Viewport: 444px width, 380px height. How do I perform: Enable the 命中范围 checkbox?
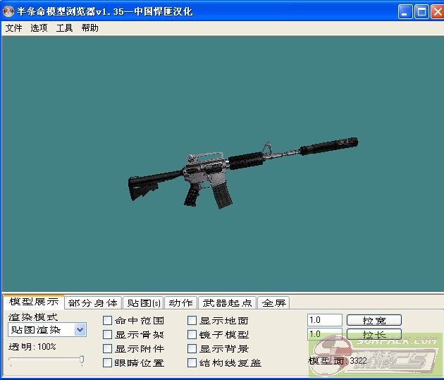(x=108, y=321)
